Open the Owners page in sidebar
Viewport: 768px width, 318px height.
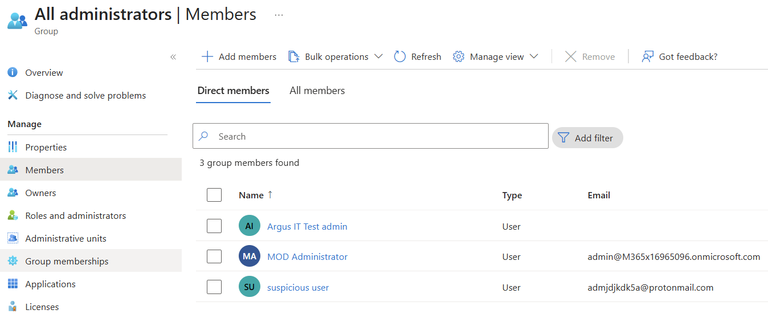point(40,193)
